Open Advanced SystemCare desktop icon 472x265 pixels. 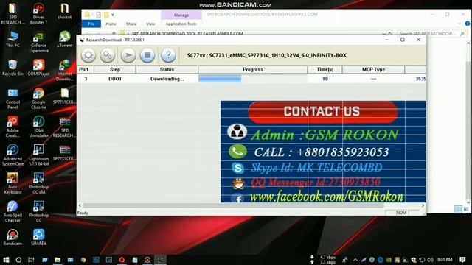[13, 155]
